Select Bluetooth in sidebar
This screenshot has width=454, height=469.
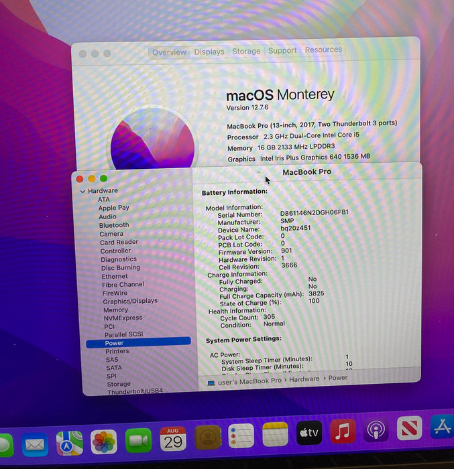pyautogui.click(x=114, y=225)
